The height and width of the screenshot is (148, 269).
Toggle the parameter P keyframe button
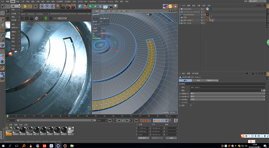tap(166, 120)
